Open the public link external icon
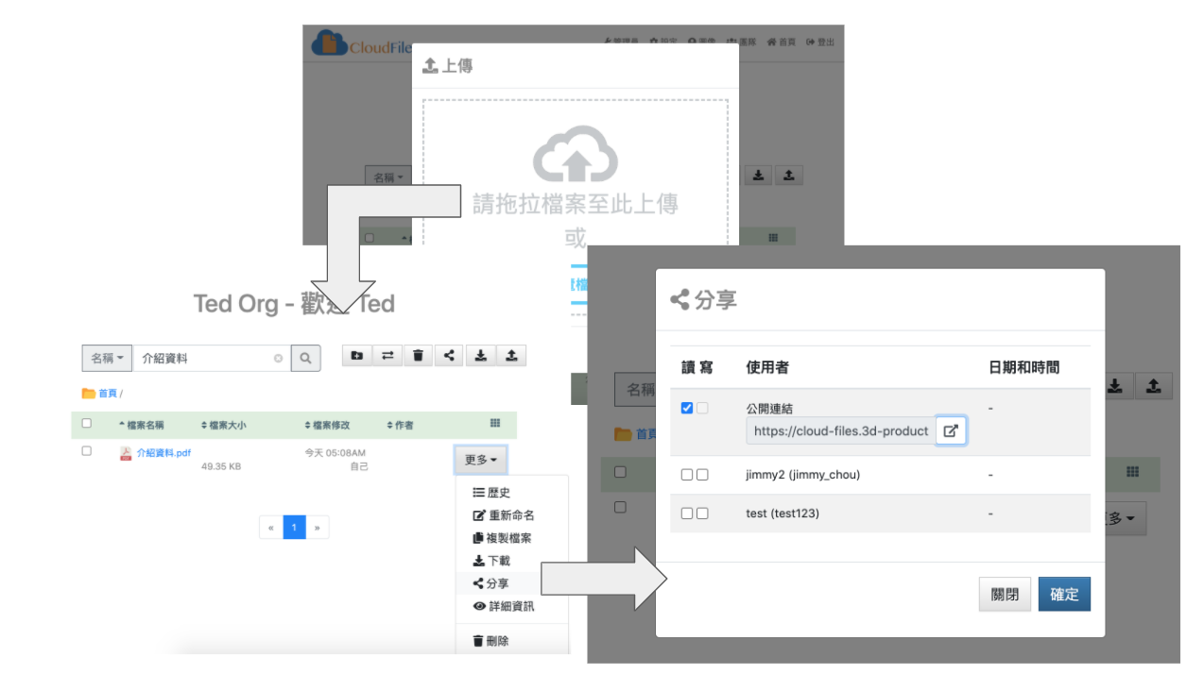Viewport: 1204px width, 674px height. point(951,430)
